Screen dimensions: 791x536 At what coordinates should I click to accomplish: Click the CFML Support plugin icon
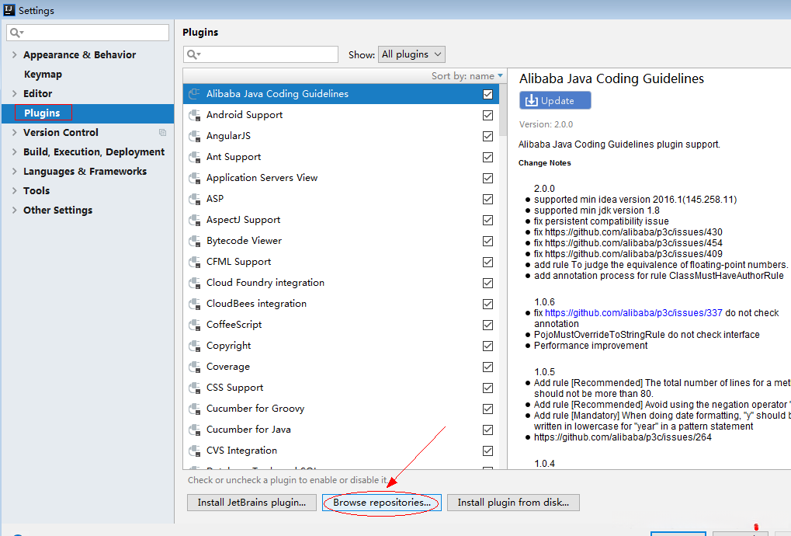coord(194,262)
